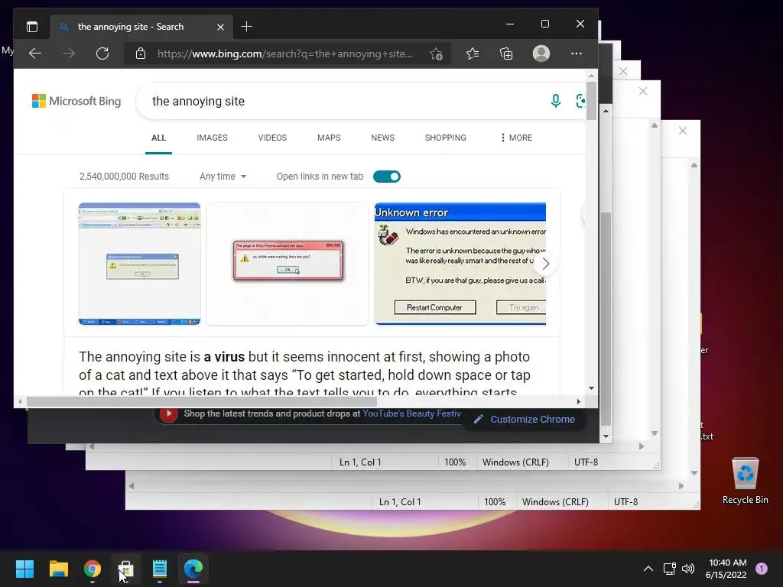
Task: Open the Edge profile avatar
Action: tap(541, 54)
